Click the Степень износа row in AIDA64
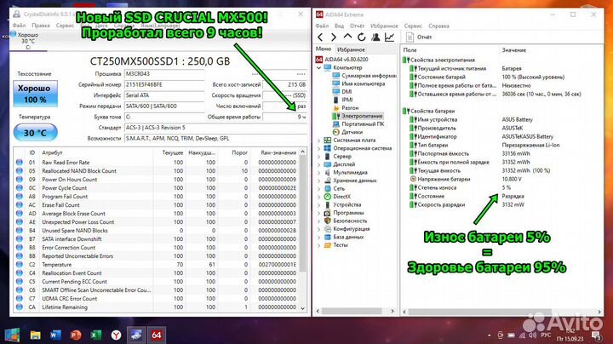This screenshot has width=613, height=344. pos(502,187)
